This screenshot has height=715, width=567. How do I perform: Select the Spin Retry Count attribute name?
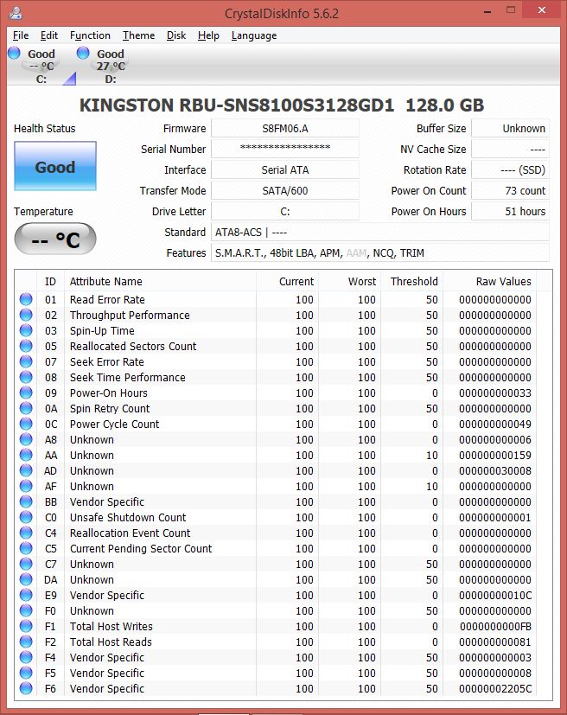pos(110,409)
